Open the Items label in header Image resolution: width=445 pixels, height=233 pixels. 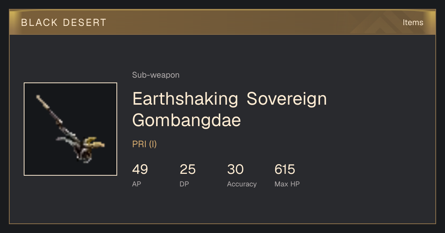[413, 23]
